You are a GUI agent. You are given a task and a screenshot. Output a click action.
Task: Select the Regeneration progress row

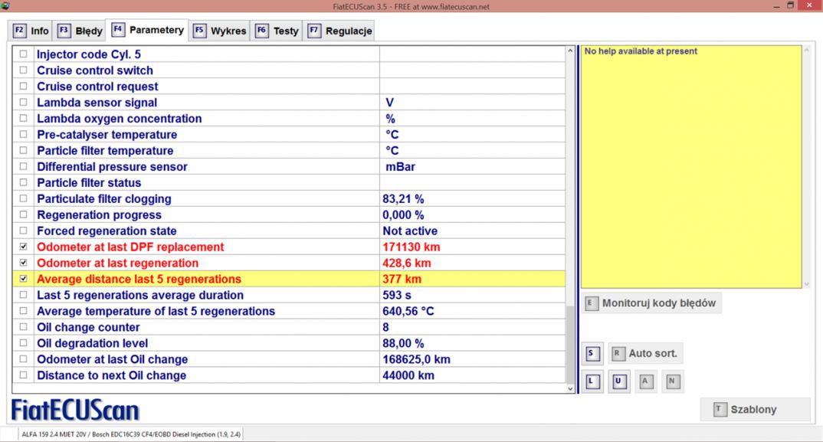[x=100, y=215]
